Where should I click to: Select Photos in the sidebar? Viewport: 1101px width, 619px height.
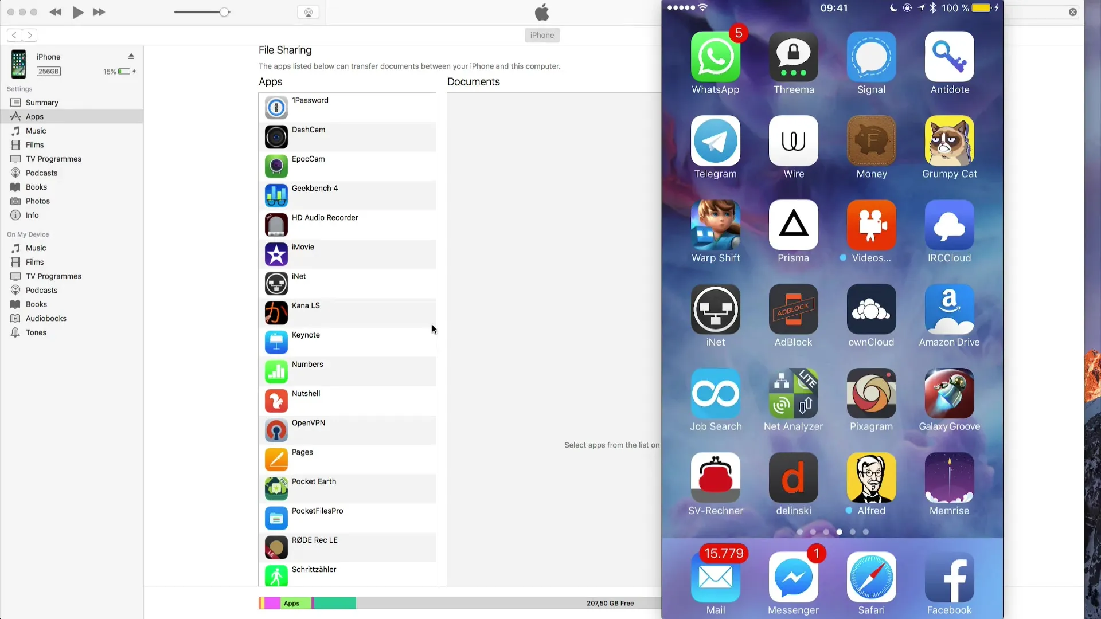72,201
